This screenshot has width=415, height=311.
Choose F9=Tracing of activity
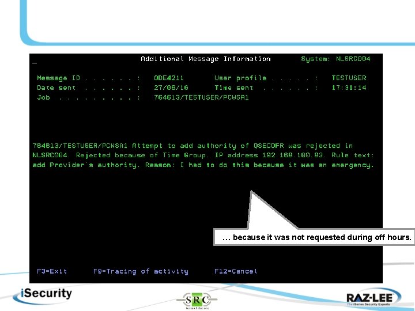(x=141, y=271)
